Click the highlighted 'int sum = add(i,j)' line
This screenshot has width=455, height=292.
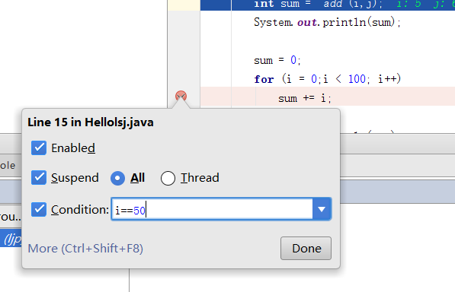(x=327, y=5)
